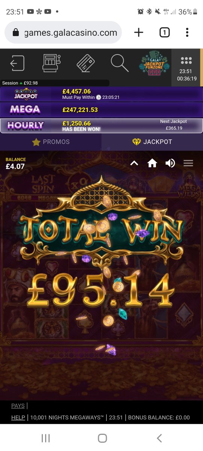Open the HELP link
The image size is (203, 451).
18,417
